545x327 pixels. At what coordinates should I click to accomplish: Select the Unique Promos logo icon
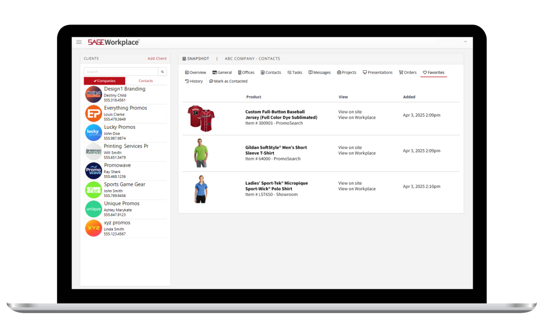[93, 209]
